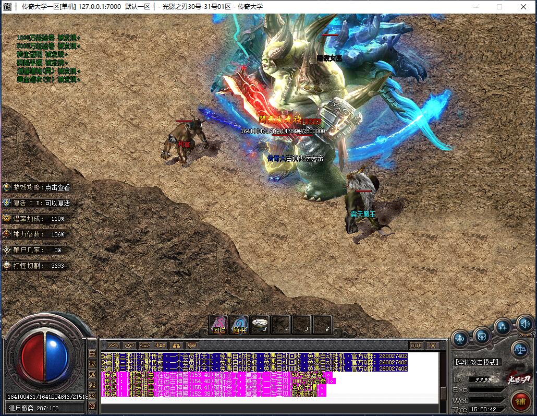Open the two-person friends chat toolbar icon
537x416 pixels.
(177, 346)
